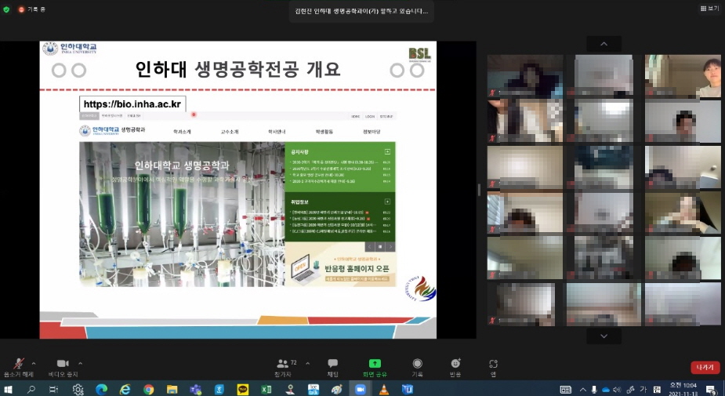Screen dimensions: 725x396
Task: Open microphone status icon in tray
Action: point(594,390)
